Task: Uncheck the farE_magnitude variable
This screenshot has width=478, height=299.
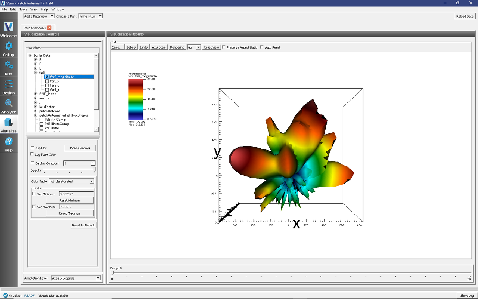Action: tap(47, 77)
